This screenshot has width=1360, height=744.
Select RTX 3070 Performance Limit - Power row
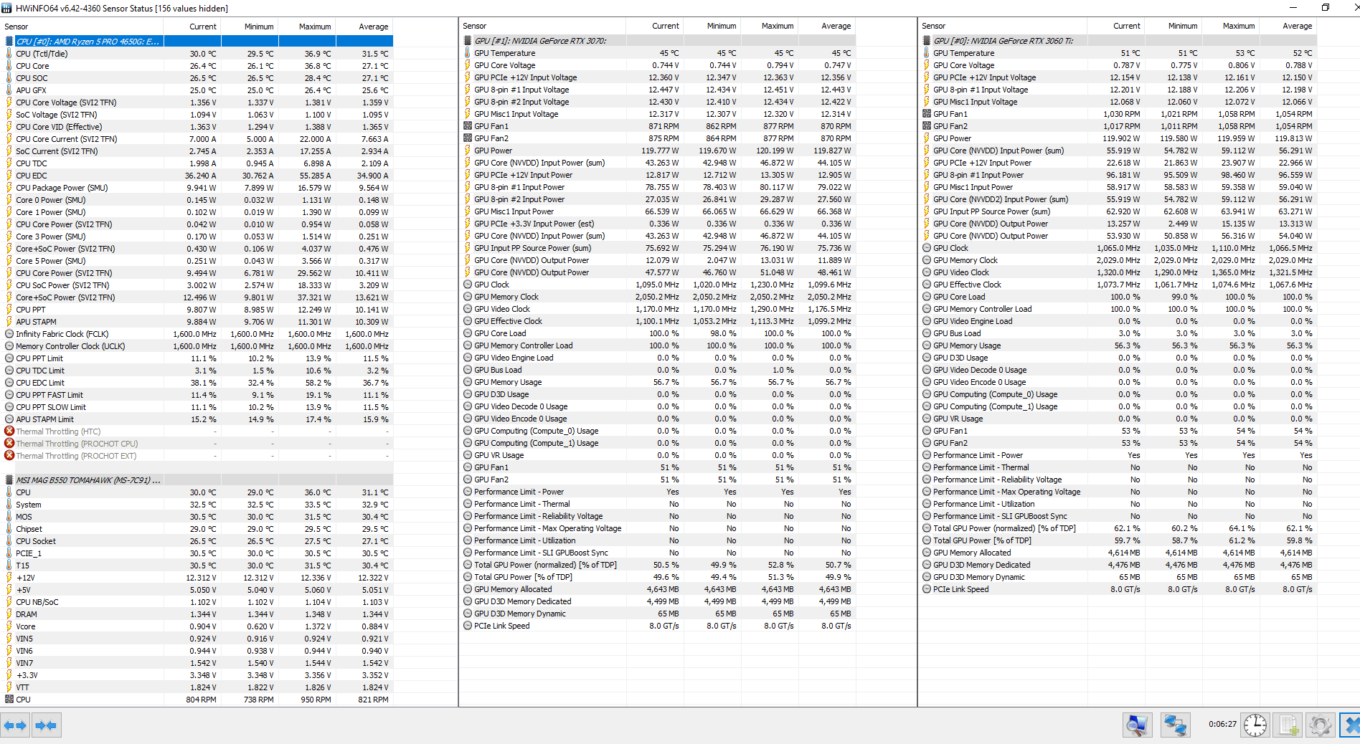click(658, 492)
